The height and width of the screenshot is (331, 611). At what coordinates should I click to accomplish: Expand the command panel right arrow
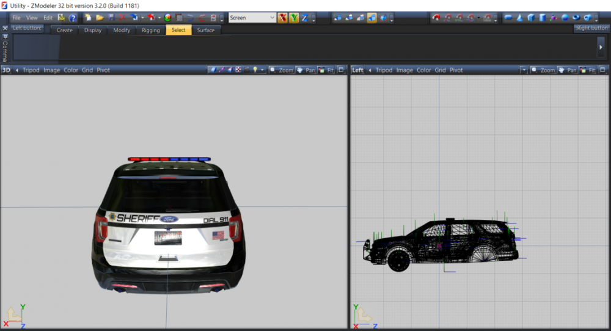[601, 47]
